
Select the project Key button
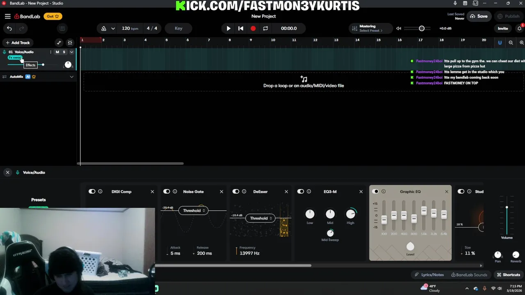178,28
